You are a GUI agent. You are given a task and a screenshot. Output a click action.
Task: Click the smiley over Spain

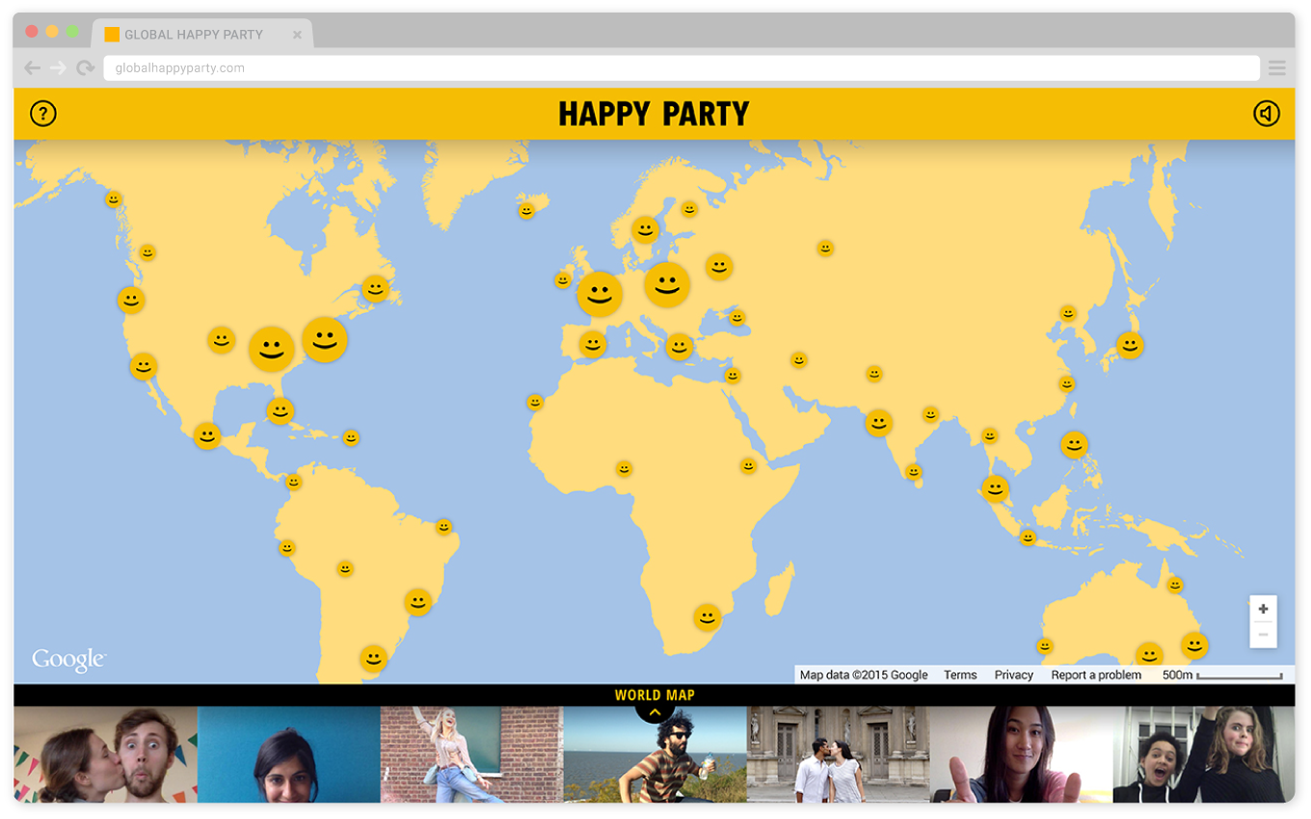click(x=593, y=344)
